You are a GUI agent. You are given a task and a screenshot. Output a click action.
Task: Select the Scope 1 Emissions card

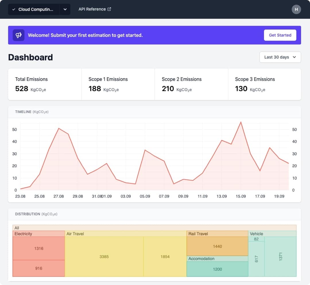coord(118,84)
